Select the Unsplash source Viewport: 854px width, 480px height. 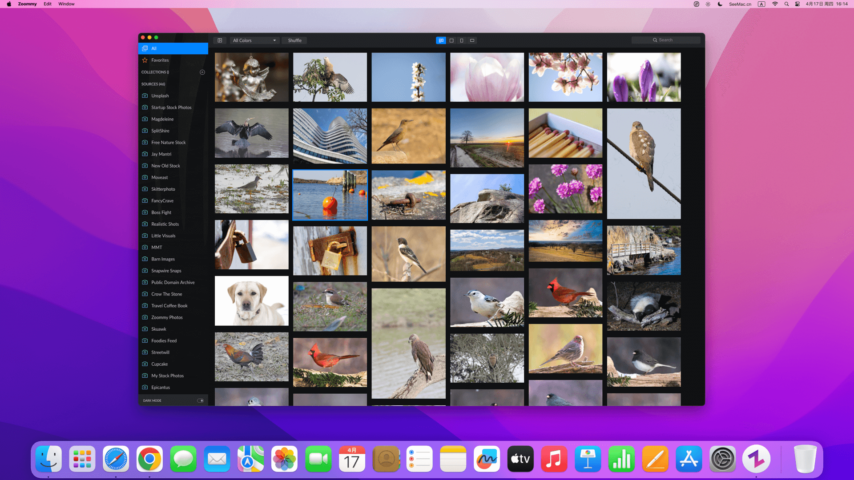160,96
